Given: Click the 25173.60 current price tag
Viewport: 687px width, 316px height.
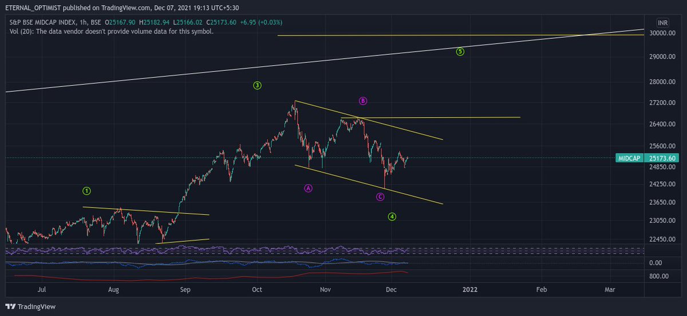Looking at the screenshot, I should 661,158.
